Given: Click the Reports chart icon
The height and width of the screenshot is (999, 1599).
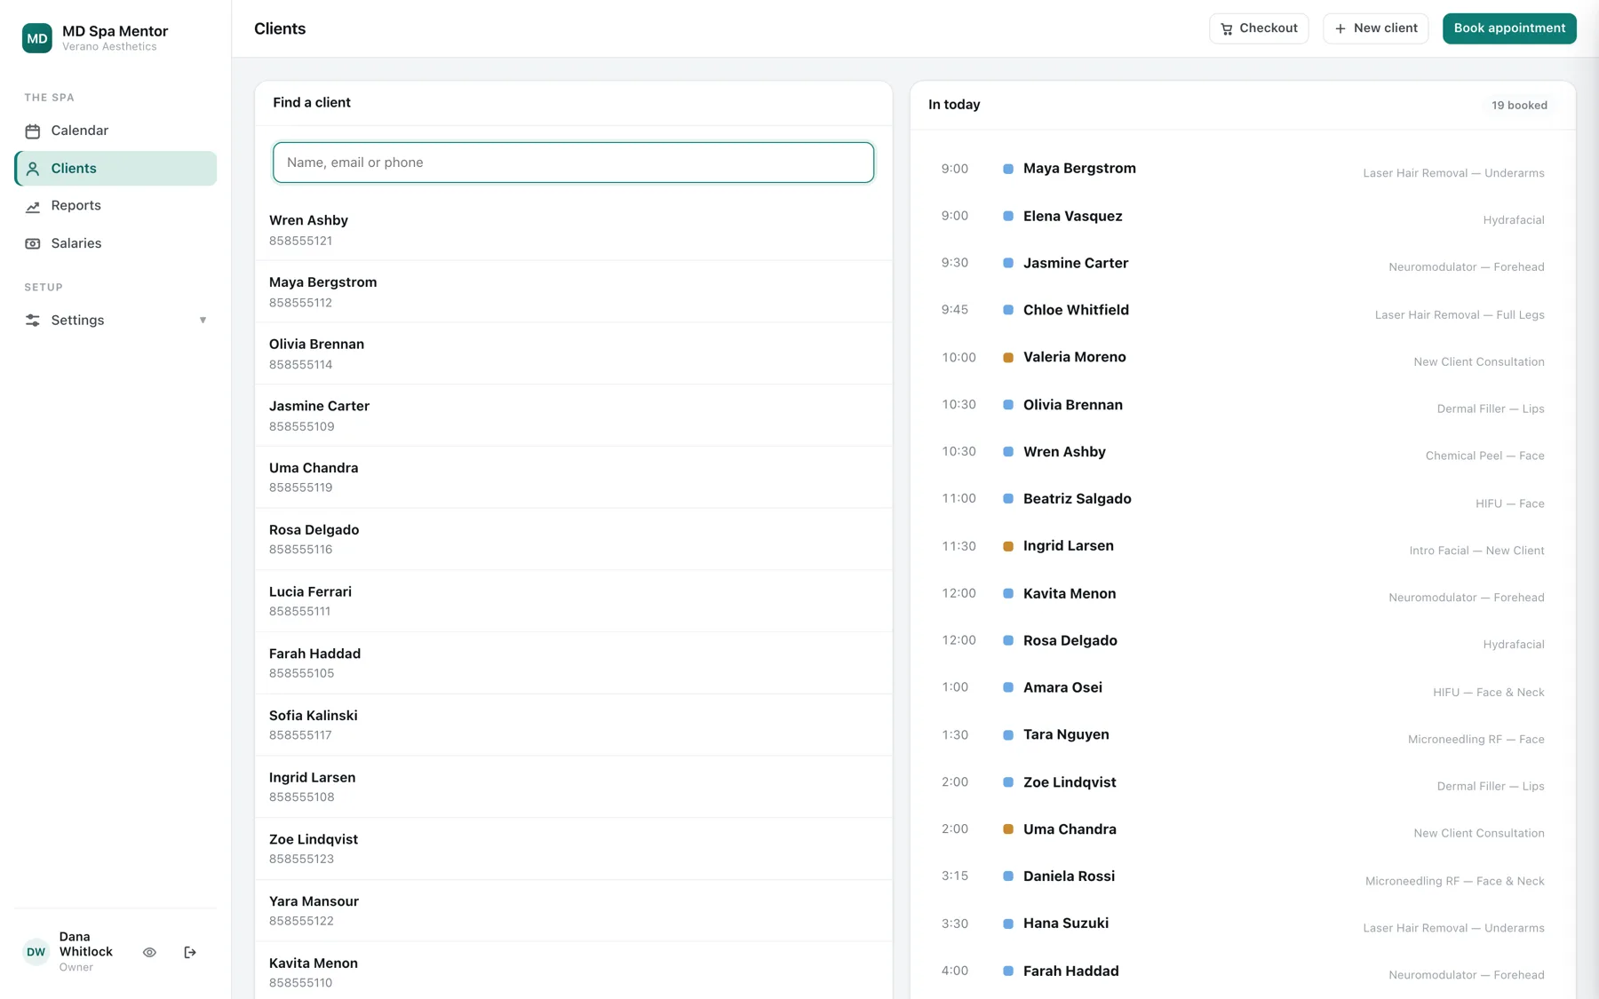Looking at the screenshot, I should tap(33, 206).
